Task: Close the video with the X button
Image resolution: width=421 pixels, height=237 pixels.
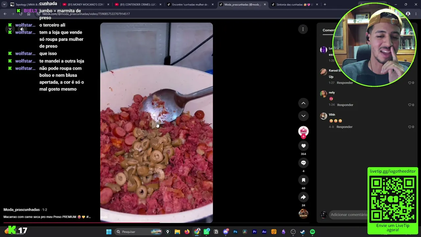Action: 10,29
